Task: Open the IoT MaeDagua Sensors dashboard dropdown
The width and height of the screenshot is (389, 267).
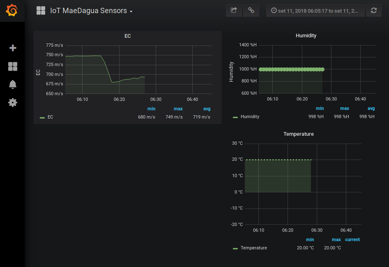Action: (91, 11)
